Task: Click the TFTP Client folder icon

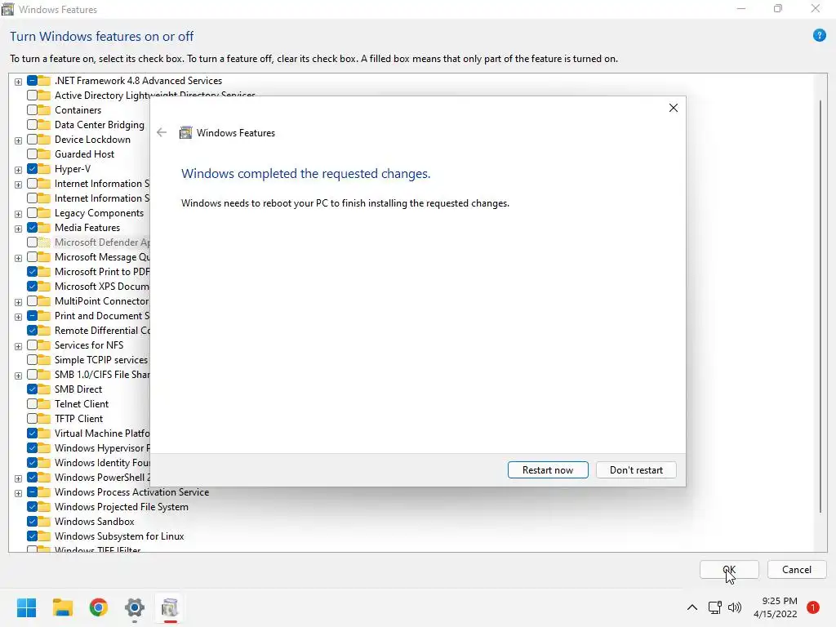Action: 44,419
